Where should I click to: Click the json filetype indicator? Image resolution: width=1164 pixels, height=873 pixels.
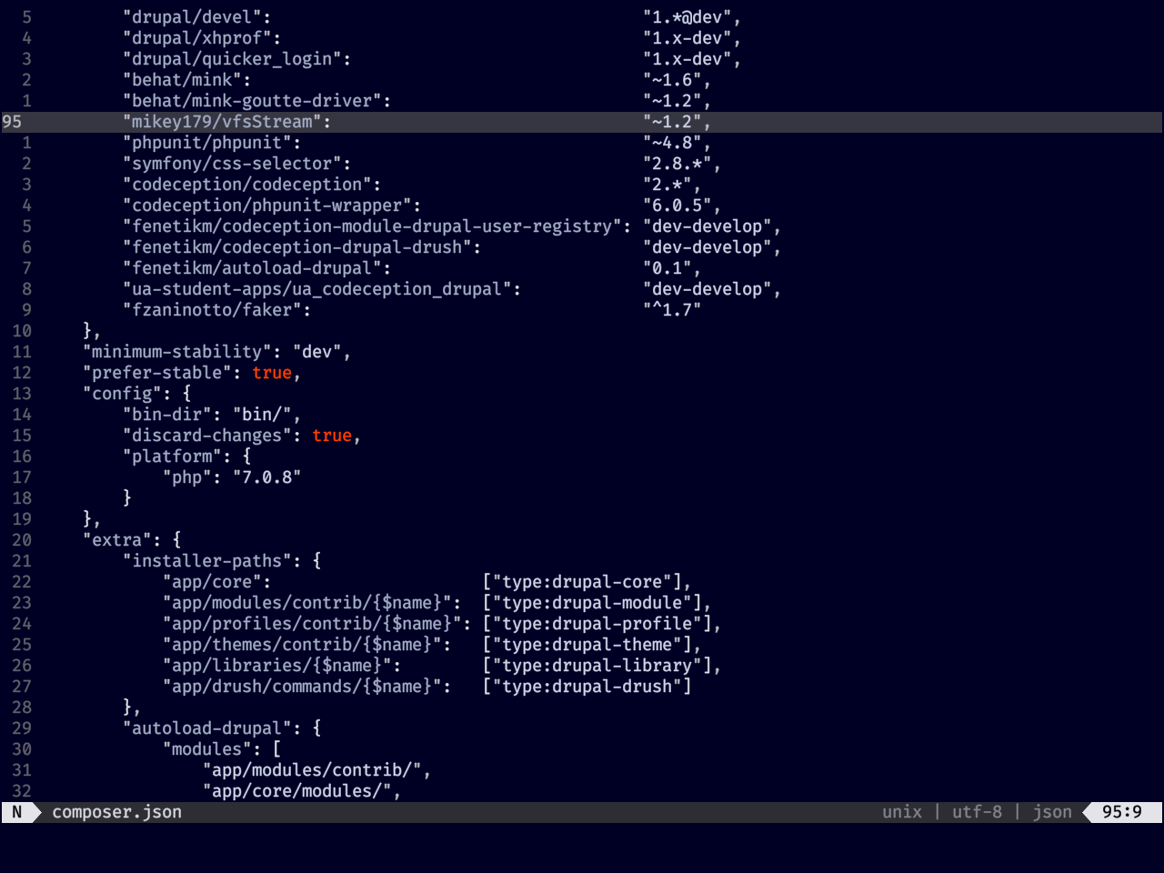(x=1052, y=812)
